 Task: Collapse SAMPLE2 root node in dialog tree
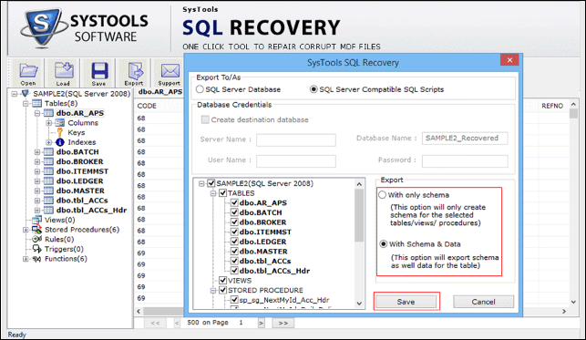click(x=201, y=183)
